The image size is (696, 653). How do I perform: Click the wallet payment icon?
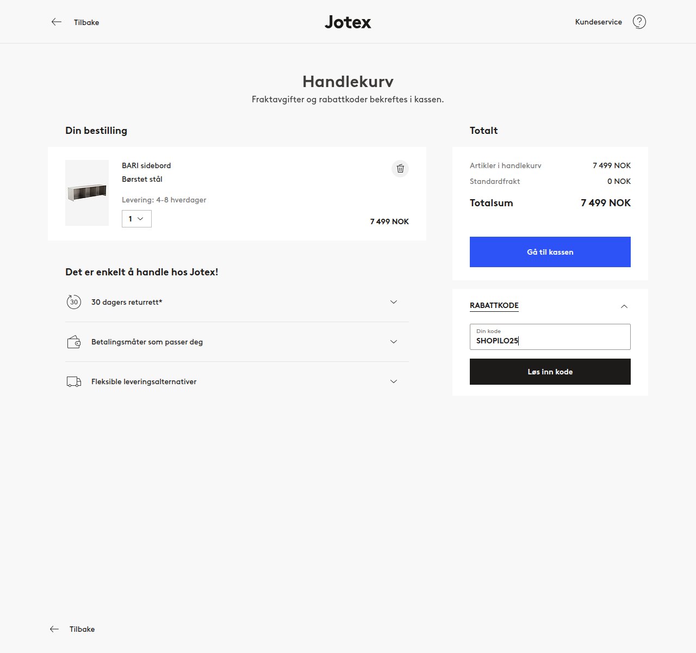pyautogui.click(x=74, y=342)
